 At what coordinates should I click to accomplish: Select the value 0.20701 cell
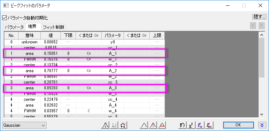point(51,82)
